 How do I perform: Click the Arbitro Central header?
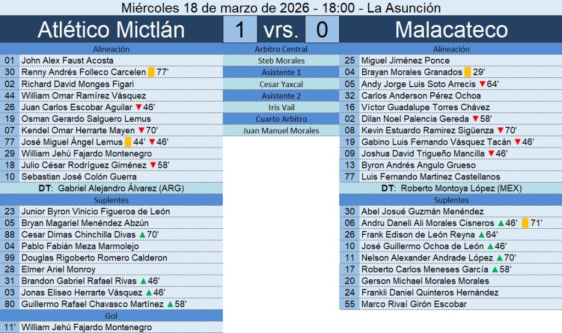(281, 49)
